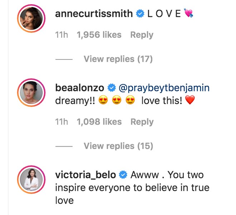Expand View replies (15)
Screen dimensions: 236x215
coord(118,146)
